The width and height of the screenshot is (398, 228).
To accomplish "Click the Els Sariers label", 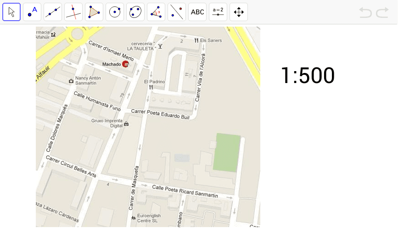I will (211, 40).
